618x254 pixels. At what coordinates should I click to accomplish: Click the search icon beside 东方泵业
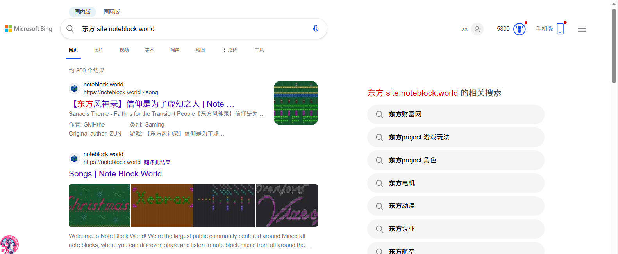click(x=379, y=229)
